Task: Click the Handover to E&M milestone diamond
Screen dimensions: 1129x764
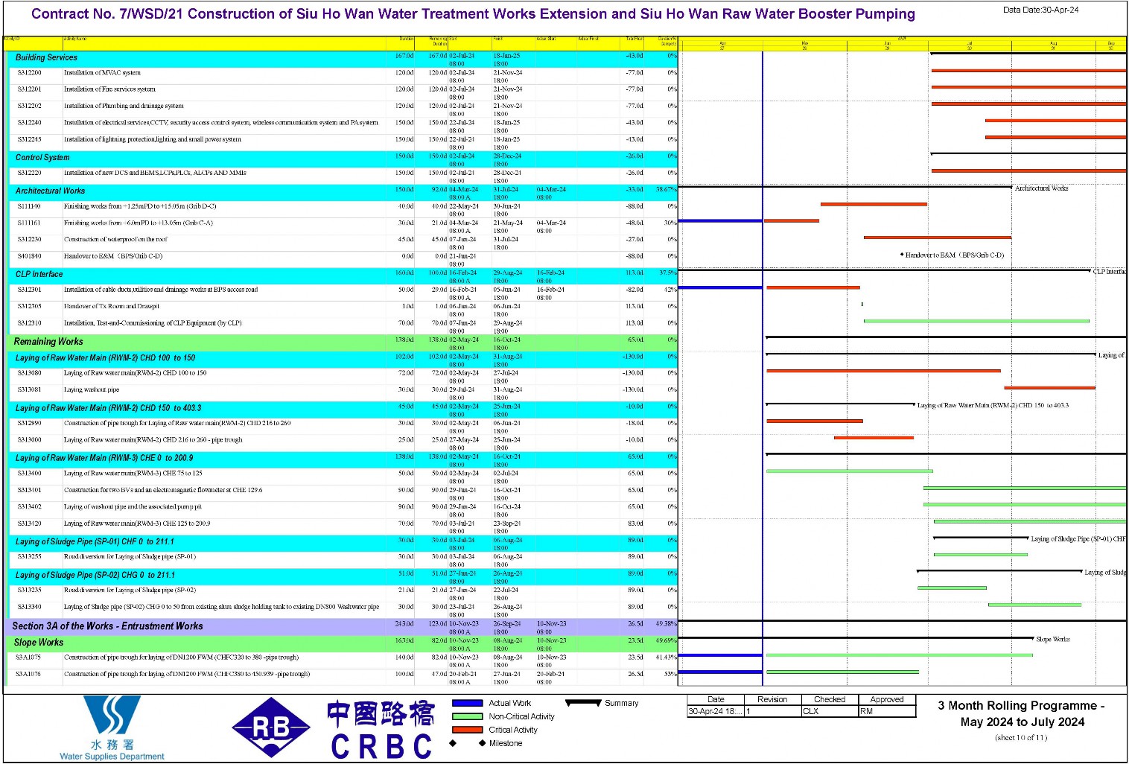Action: point(902,255)
